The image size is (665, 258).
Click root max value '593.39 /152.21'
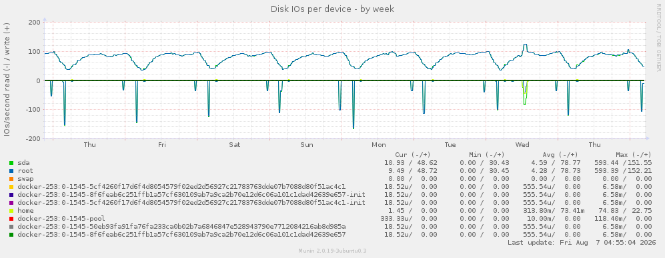click(x=624, y=170)
